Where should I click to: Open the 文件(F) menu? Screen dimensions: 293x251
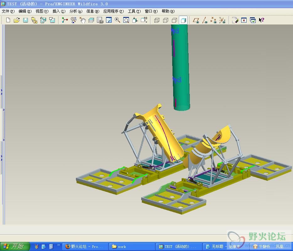(8, 11)
